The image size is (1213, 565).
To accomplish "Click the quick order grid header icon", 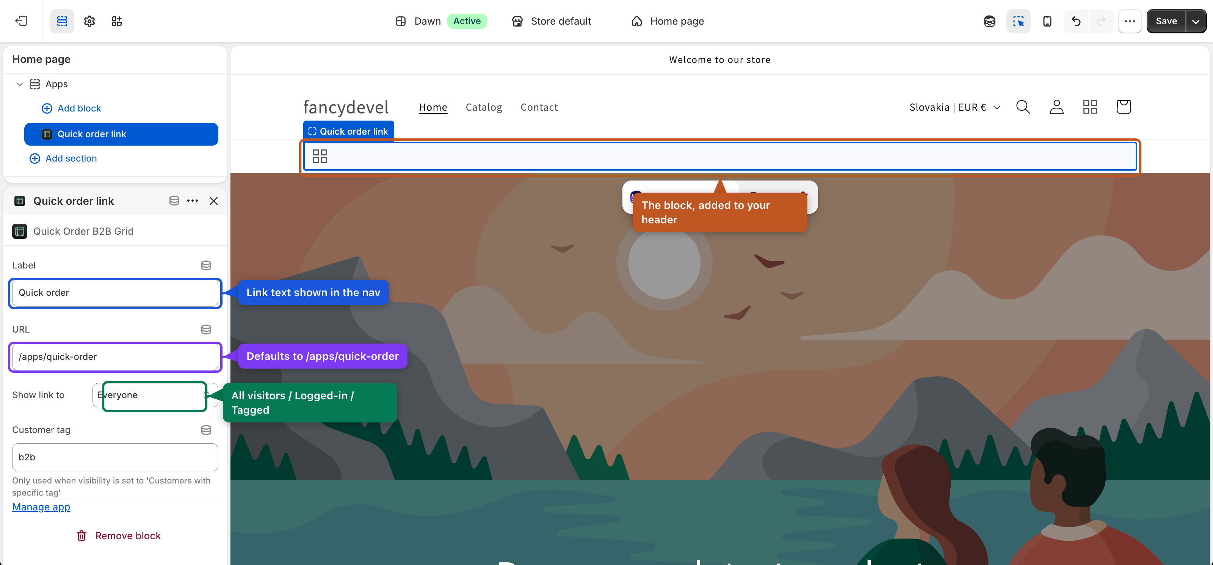I will [x=1090, y=107].
